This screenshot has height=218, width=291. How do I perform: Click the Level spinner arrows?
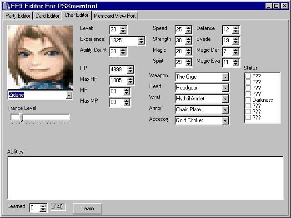[x=123, y=30]
